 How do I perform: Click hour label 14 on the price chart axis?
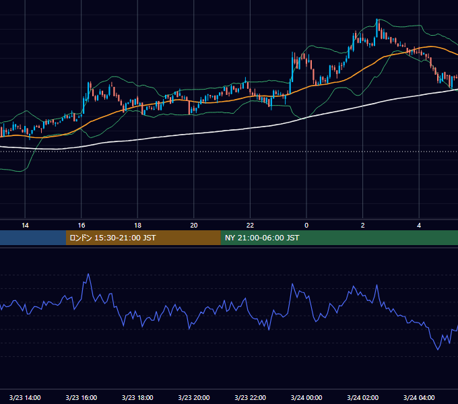tap(25, 225)
